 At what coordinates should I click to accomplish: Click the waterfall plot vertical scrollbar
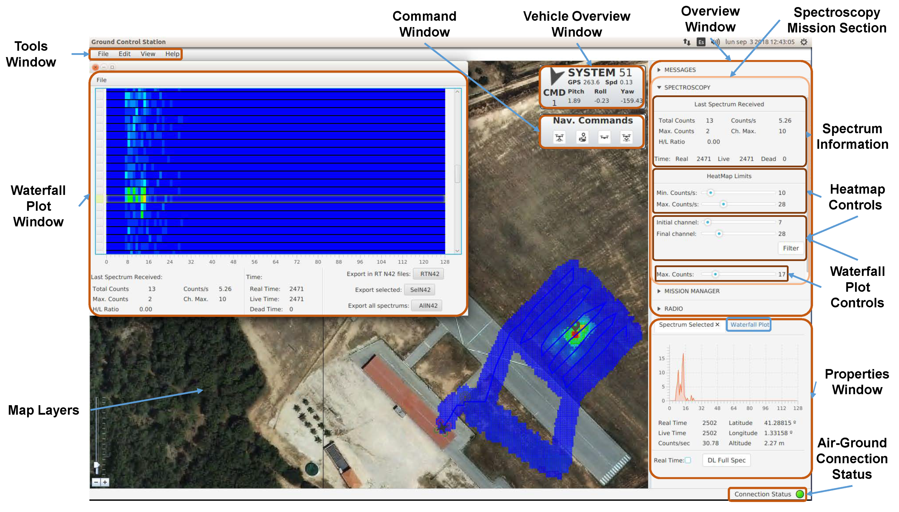457,174
